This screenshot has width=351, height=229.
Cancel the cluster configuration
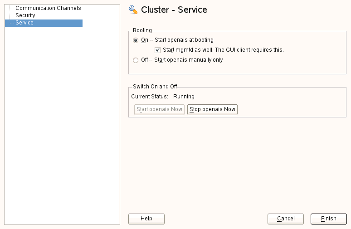[286, 219]
